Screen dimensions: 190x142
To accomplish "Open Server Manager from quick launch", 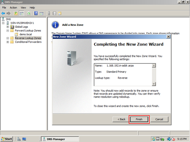I will tap(19, 139).
